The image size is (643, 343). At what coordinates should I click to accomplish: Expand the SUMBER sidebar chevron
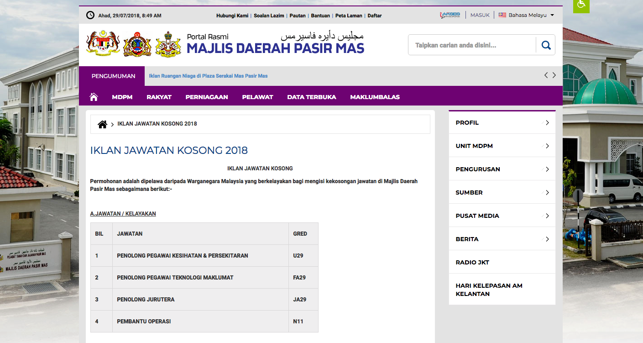pos(547,193)
